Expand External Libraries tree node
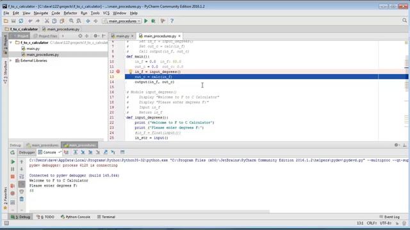The height and width of the screenshot is (230, 410). click(11, 61)
